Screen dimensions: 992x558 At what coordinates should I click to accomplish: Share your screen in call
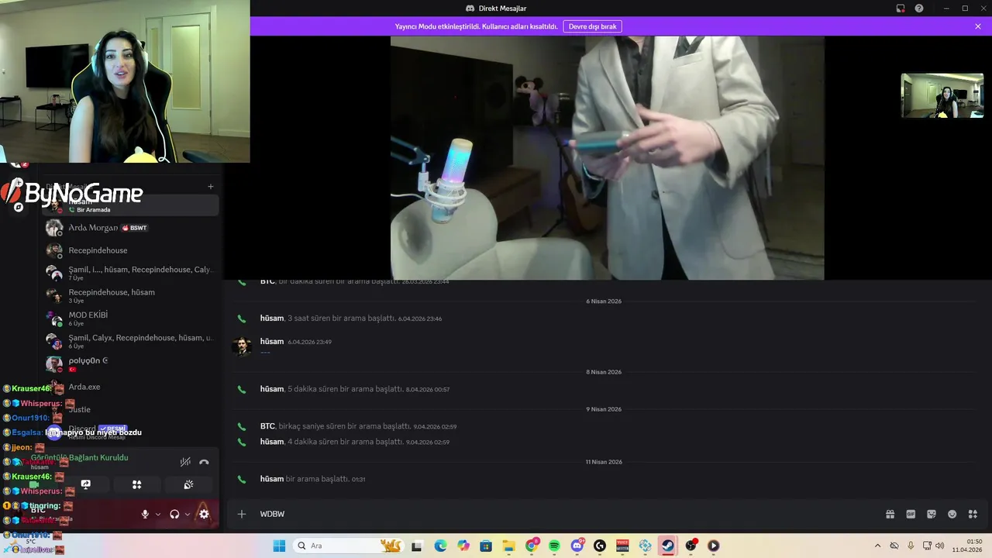coord(86,484)
